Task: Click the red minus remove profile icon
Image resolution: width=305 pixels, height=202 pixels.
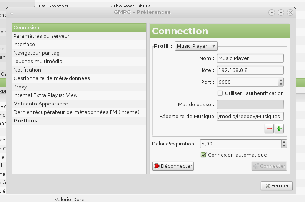Action: coord(269,129)
